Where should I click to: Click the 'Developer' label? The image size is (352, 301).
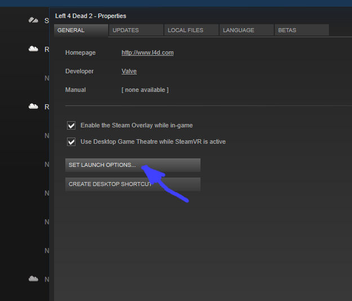point(79,71)
